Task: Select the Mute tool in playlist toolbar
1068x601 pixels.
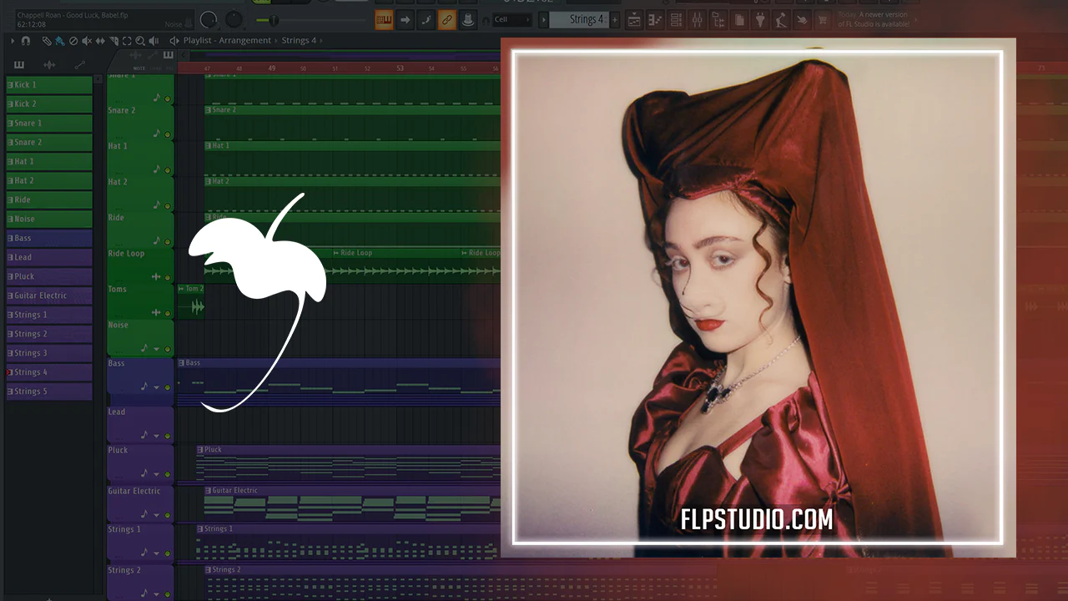Action: (x=87, y=40)
